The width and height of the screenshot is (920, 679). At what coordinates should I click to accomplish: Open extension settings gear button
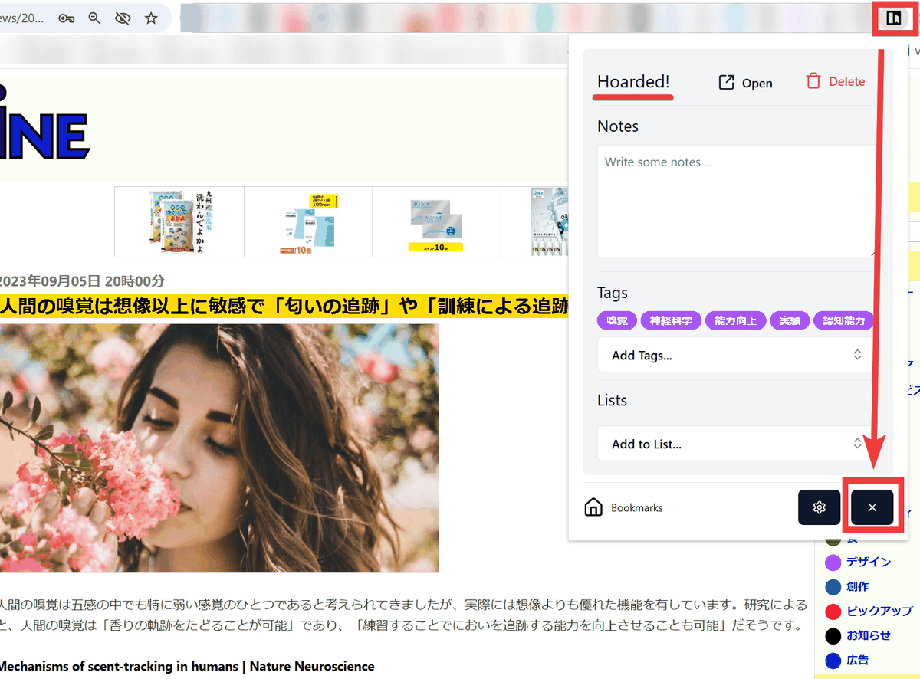tap(819, 507)
